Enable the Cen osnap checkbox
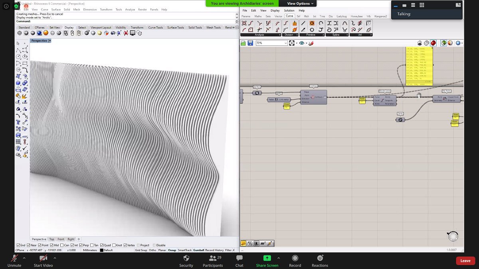479x269 pixels. coord(62,245)
